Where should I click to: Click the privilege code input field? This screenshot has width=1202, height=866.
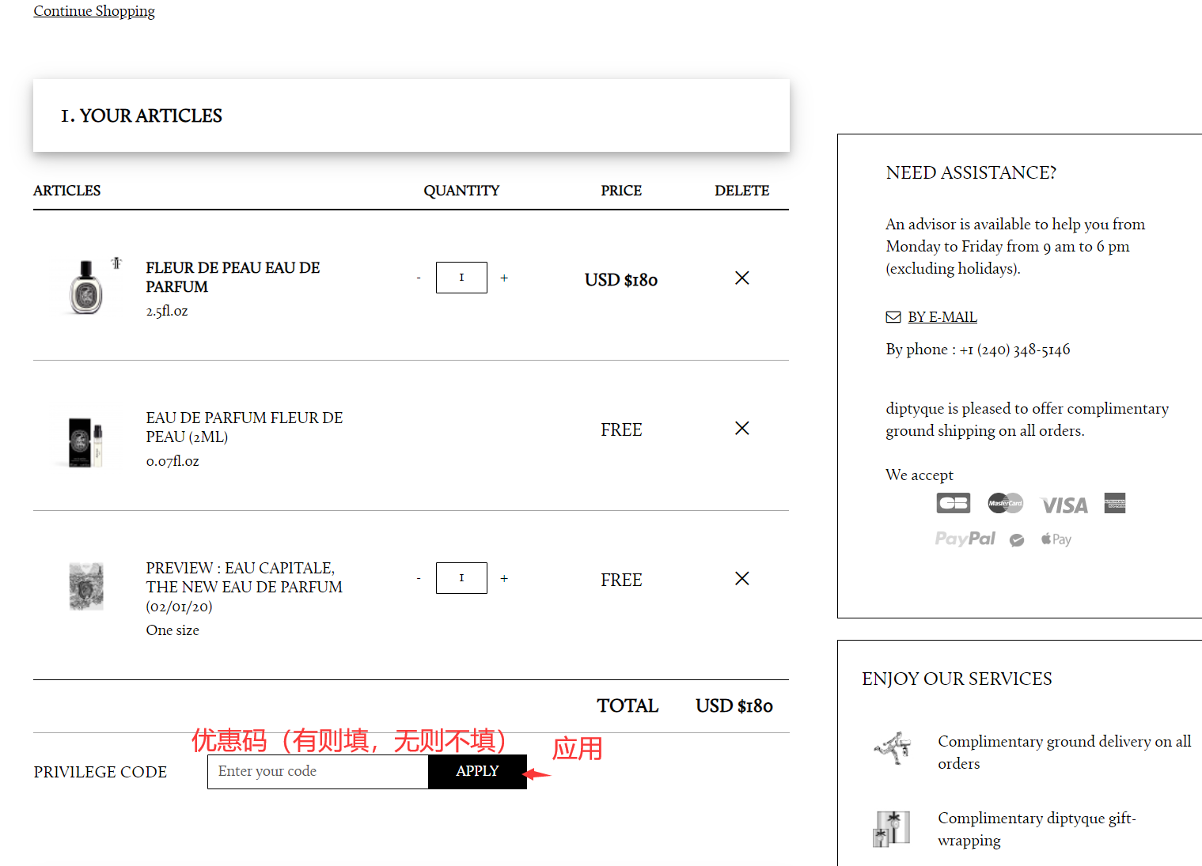click(317, 771)
